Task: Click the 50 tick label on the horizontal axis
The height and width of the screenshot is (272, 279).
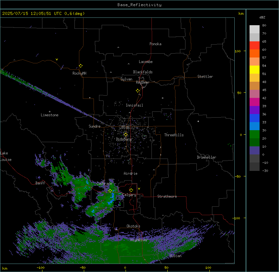Action: tap(167, 267)
